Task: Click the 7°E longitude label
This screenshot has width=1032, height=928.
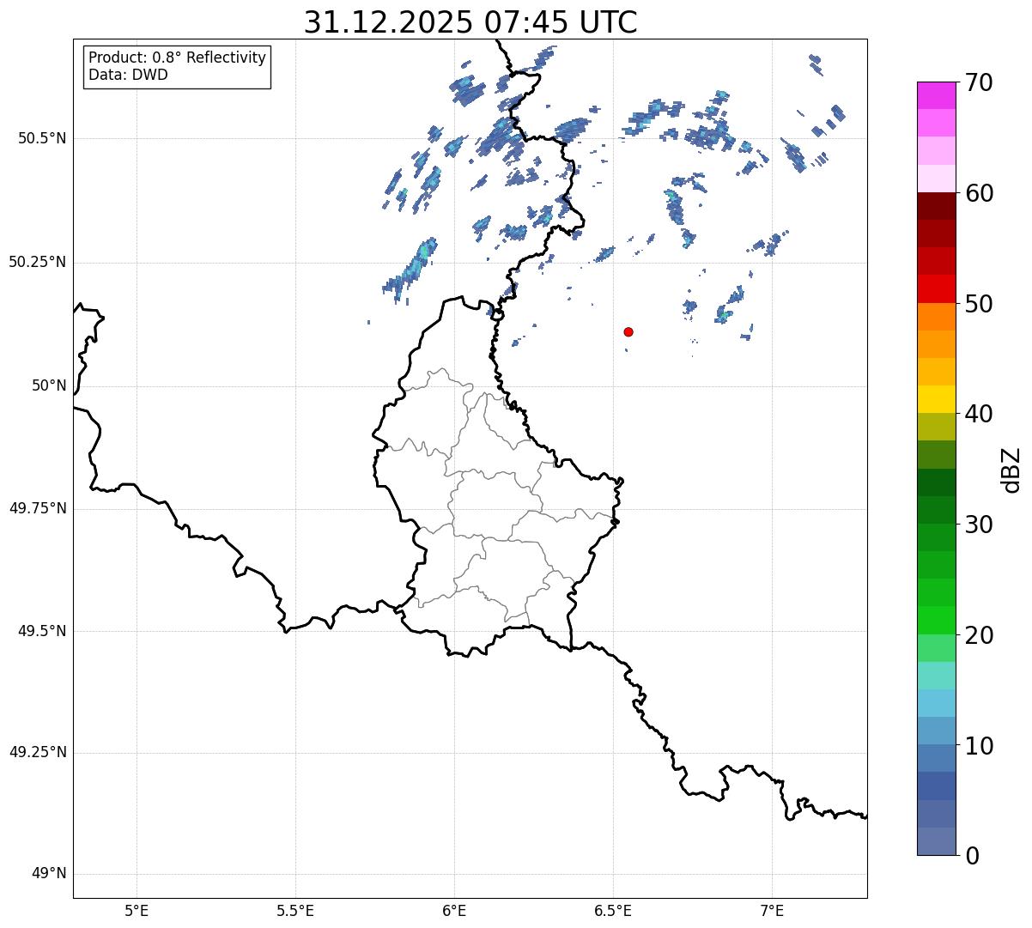Action: 772,911
